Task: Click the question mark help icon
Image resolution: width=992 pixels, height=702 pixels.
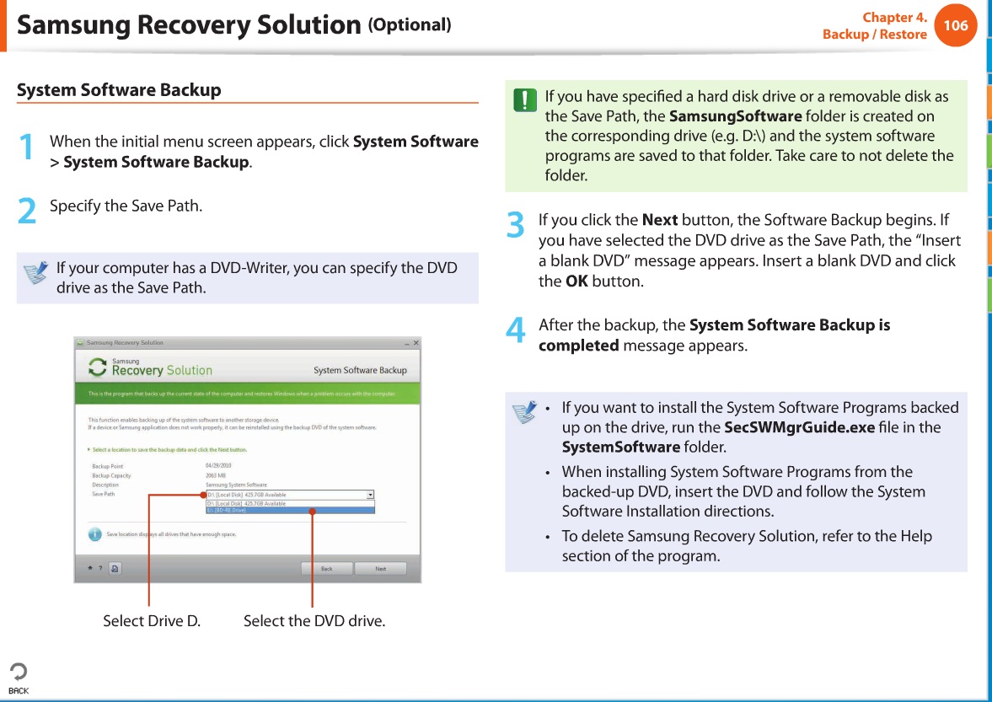Action: point(100,568)
